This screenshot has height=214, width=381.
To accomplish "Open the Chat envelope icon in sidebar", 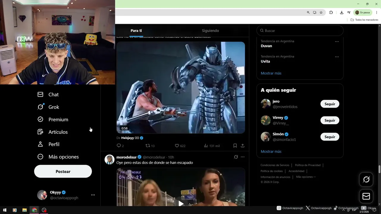I will pyautogui.click(x=40, y=95).
